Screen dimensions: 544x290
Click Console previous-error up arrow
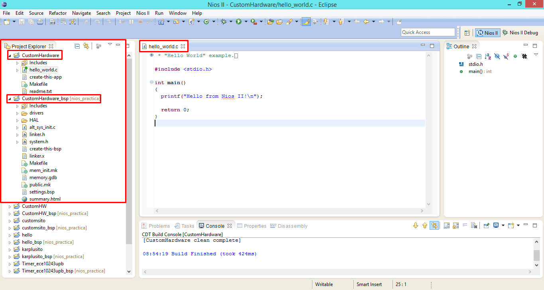[425, 225]
